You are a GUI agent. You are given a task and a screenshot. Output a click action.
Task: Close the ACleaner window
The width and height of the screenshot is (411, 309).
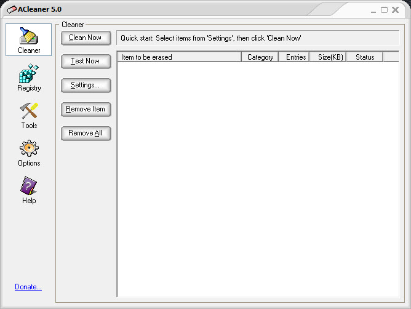tap(395, 10)
